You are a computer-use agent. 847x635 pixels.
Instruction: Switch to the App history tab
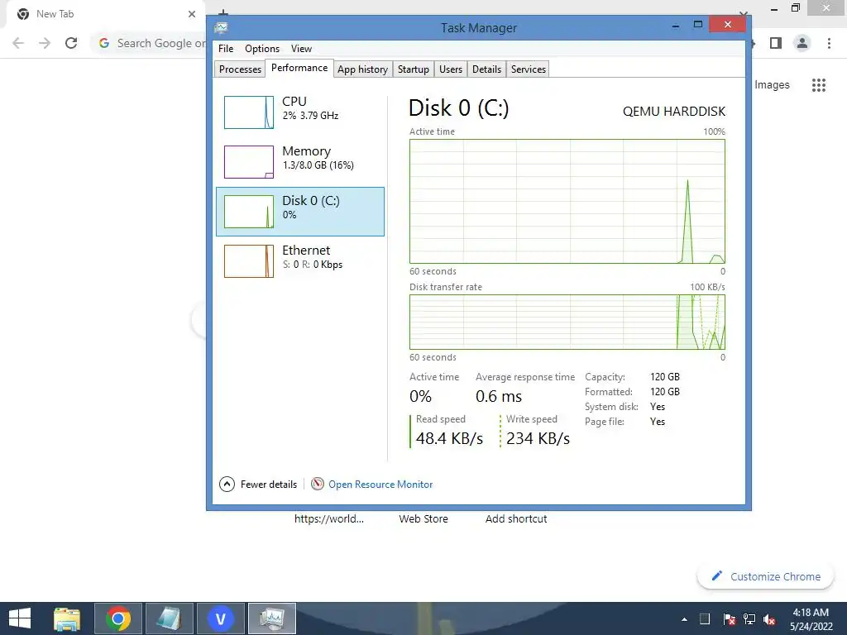(x=362, y=69)
